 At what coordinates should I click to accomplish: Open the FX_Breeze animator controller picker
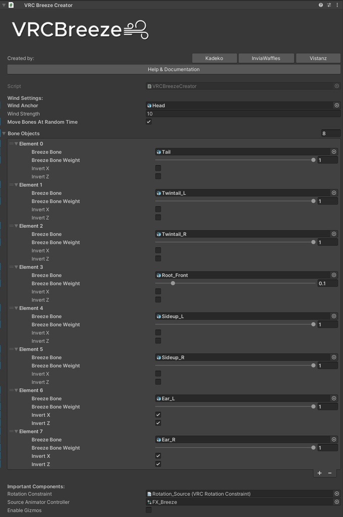pos(336,502)
